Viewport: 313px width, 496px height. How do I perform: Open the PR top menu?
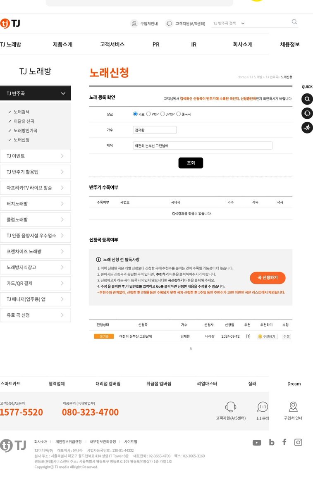click(156, 44)
